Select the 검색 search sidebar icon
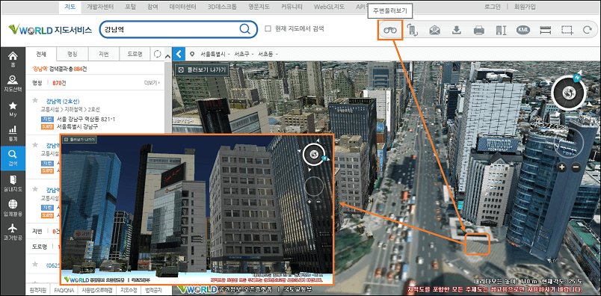This screenshot has width=601, height=296. [13, 158]
